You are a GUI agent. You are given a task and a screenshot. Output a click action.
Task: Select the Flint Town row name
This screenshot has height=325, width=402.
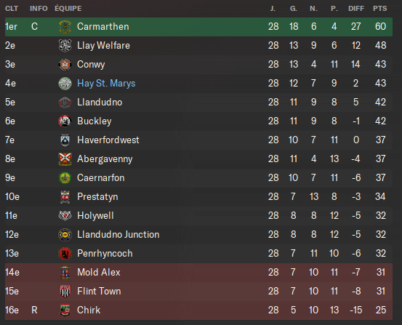99,291
